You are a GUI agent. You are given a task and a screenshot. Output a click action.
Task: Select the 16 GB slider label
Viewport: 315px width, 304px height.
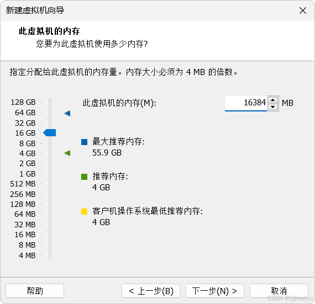(x=25, y=133)
